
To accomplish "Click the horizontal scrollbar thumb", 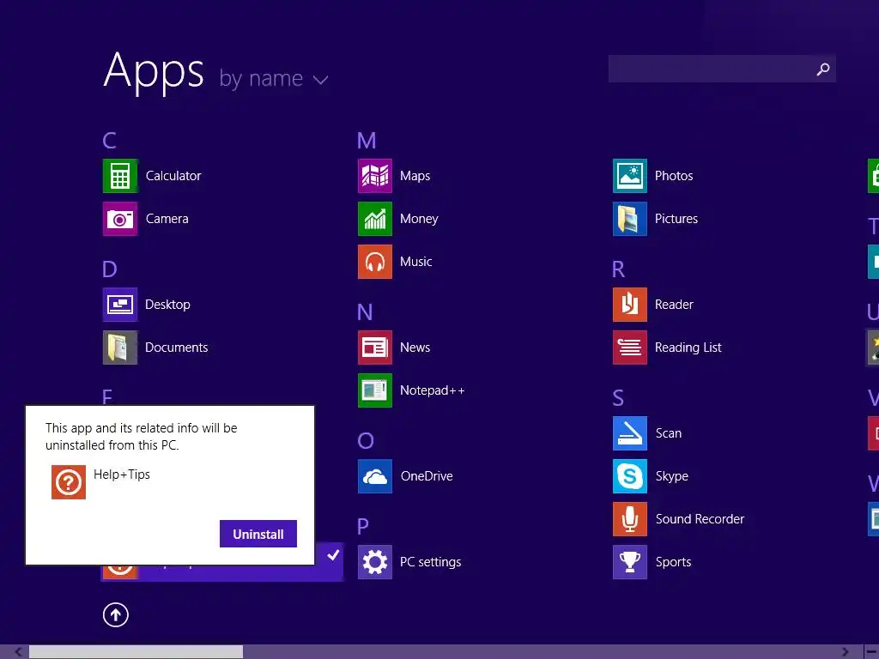I will 136,652.
